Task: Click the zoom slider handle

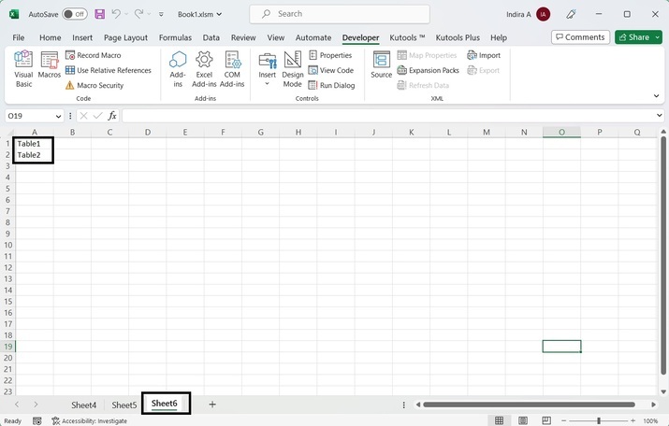Action: point(599,421)
